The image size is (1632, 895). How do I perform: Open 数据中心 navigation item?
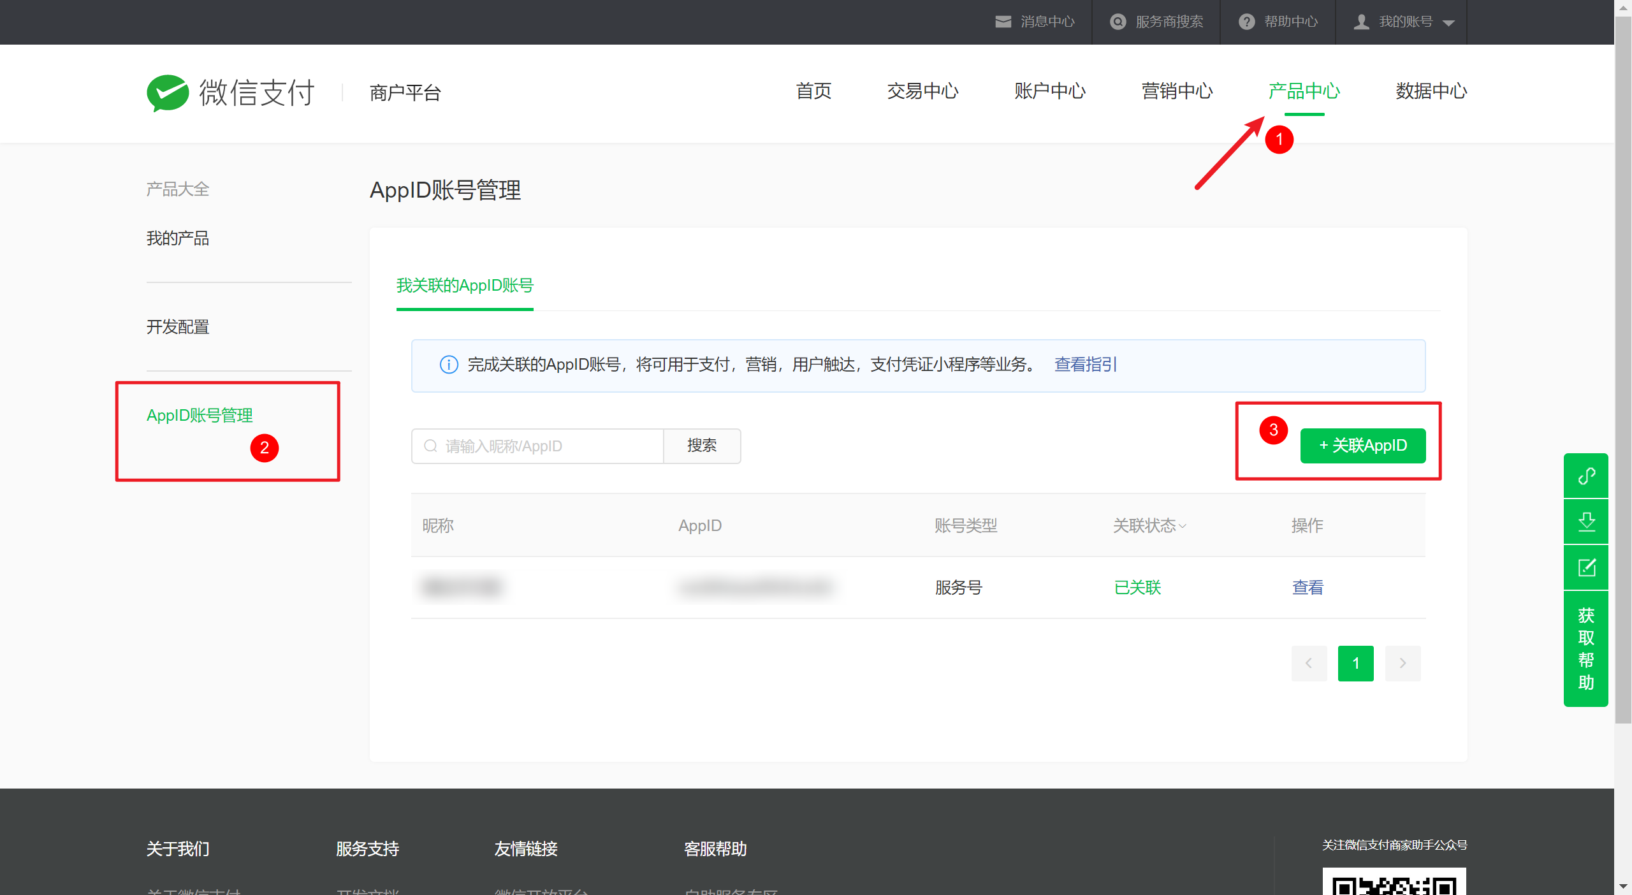tap(1431, 91)
